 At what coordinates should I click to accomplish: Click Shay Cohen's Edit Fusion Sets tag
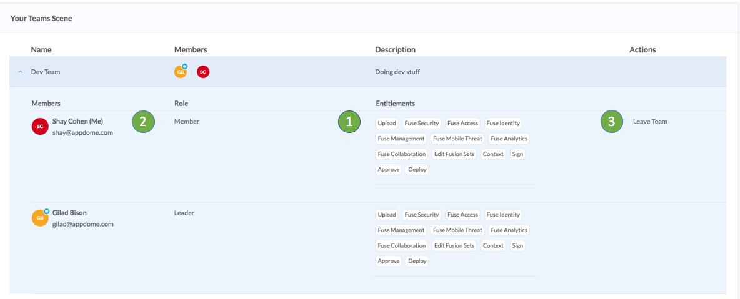point(454,154)
